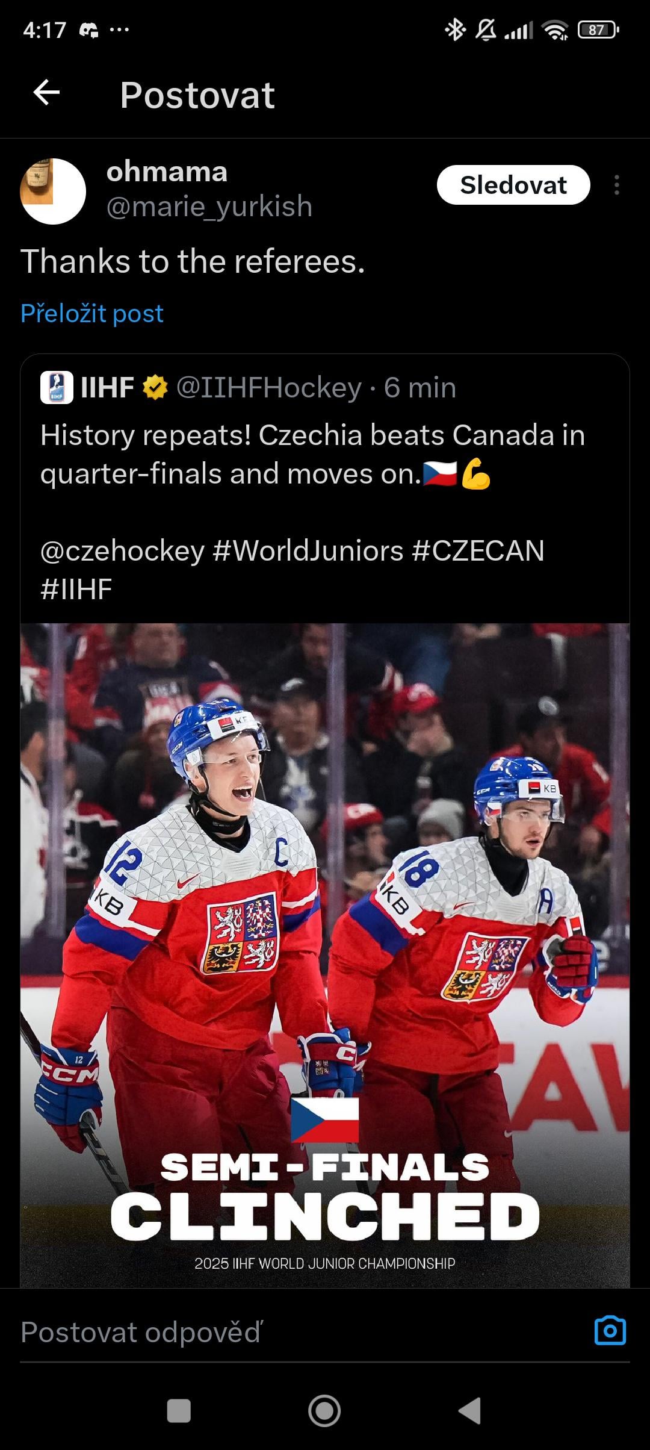Viewport: 650px width, 1450px height.
Task: Tap the Android recent apps square
Action: tap(179, 1410)
